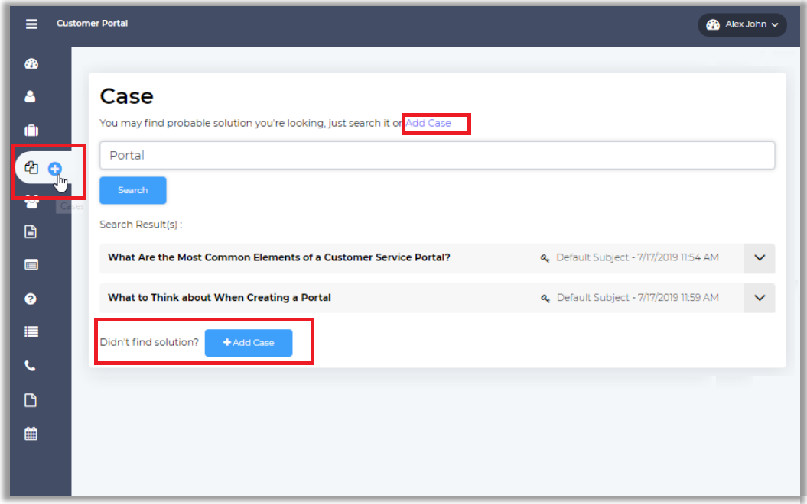
Task: Click the search field containing Portal
Action: (x=437, y=155)
